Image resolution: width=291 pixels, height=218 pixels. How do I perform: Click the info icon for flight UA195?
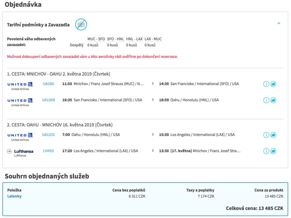pyautogui.click(x=266, y=84)
